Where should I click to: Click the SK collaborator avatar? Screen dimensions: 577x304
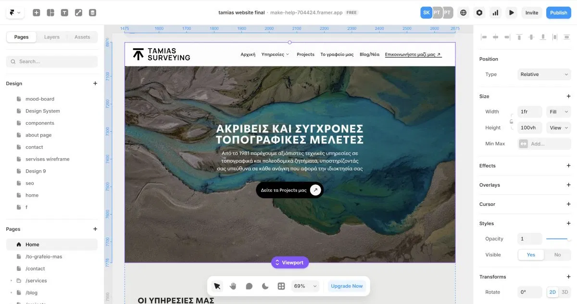tap(426, 13)
